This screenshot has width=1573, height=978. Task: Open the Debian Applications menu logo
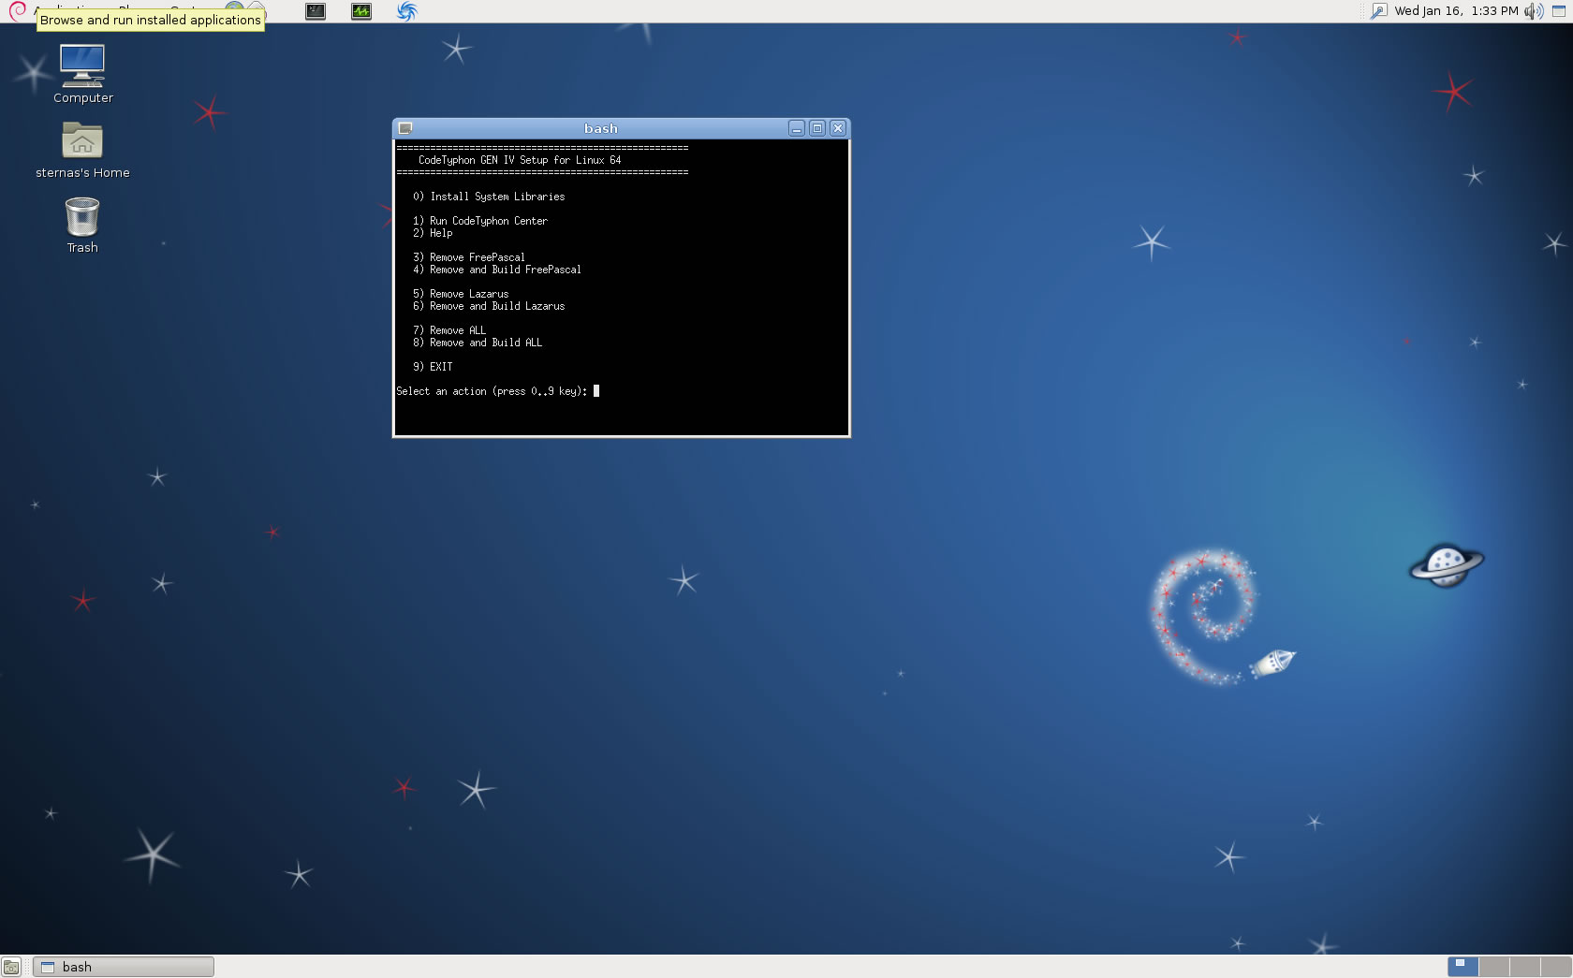click(17, 10)
